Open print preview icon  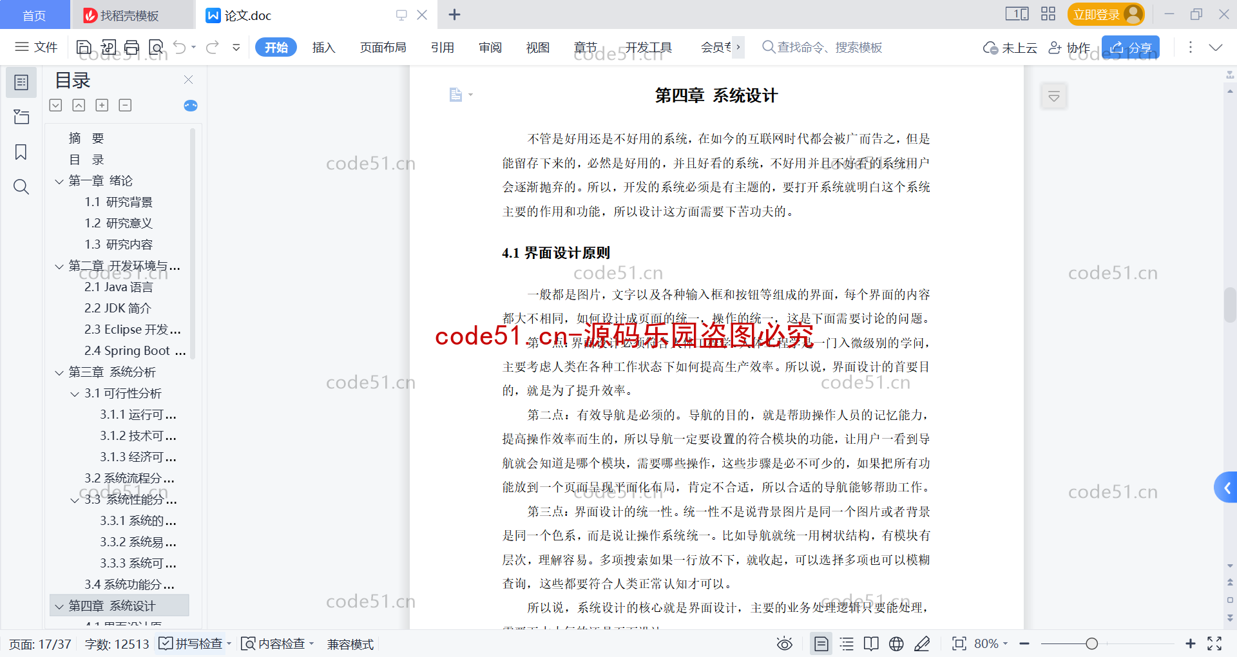click(156, 47)
